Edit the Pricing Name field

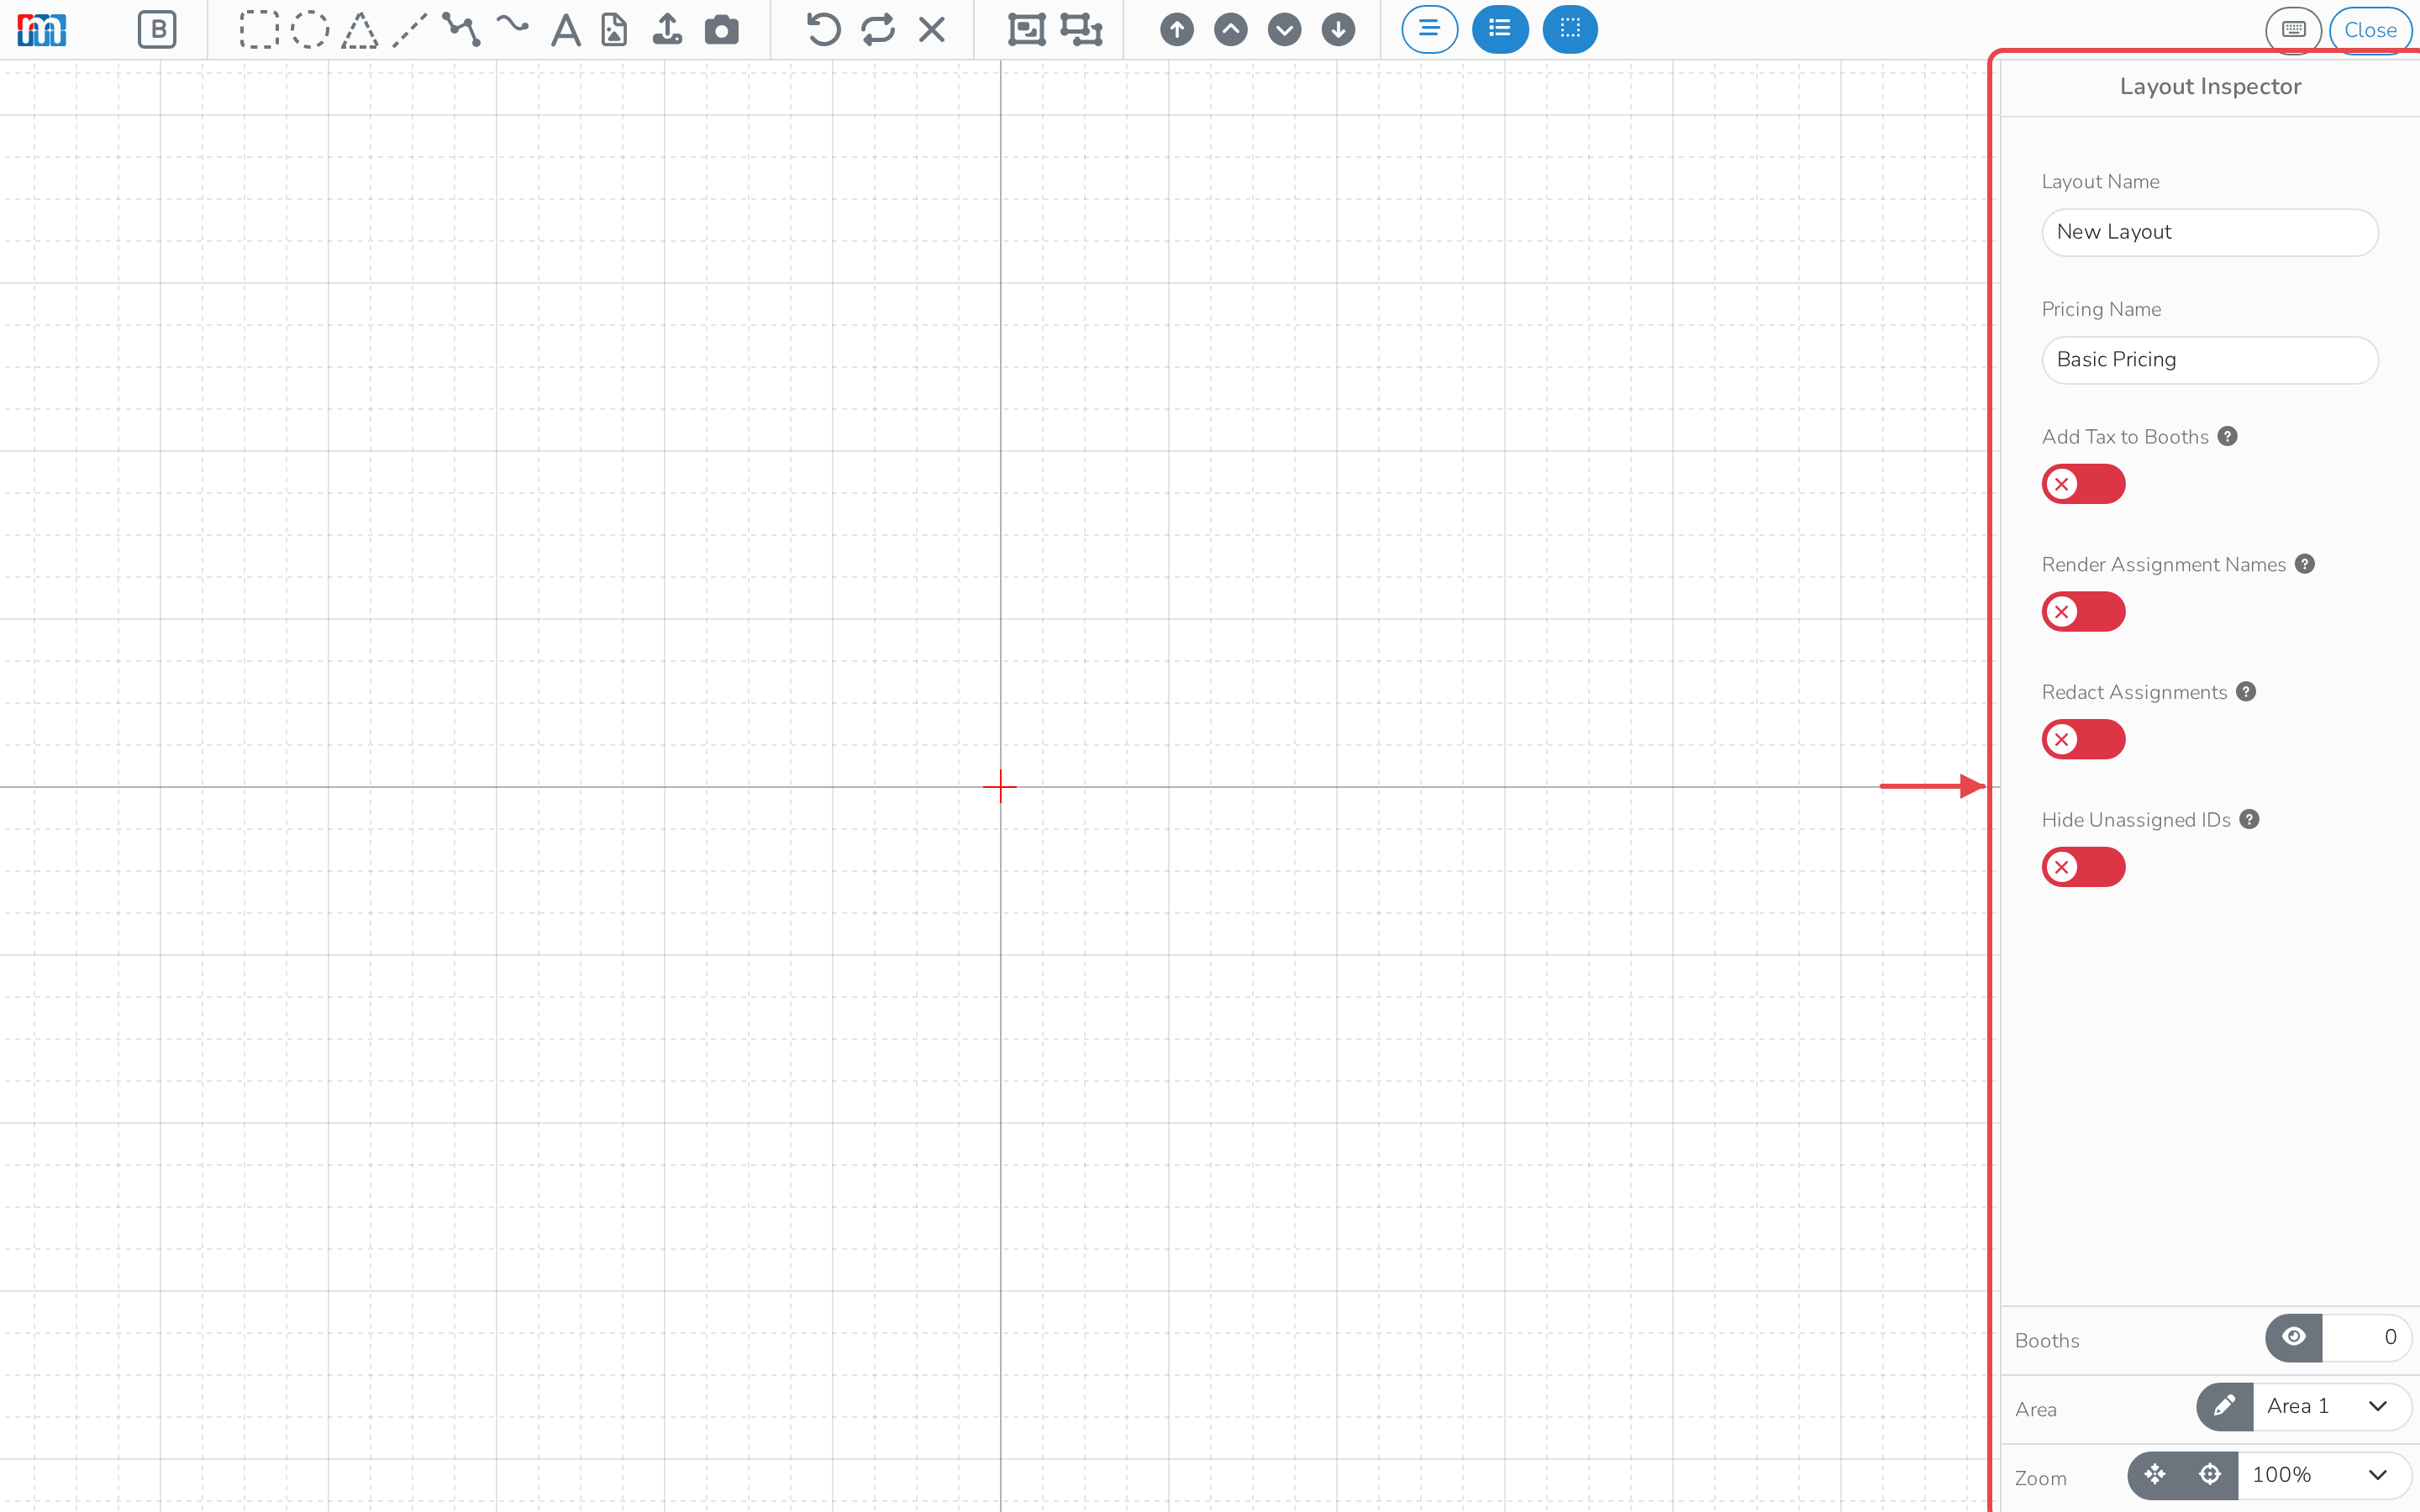click(x=2210, y=360)
